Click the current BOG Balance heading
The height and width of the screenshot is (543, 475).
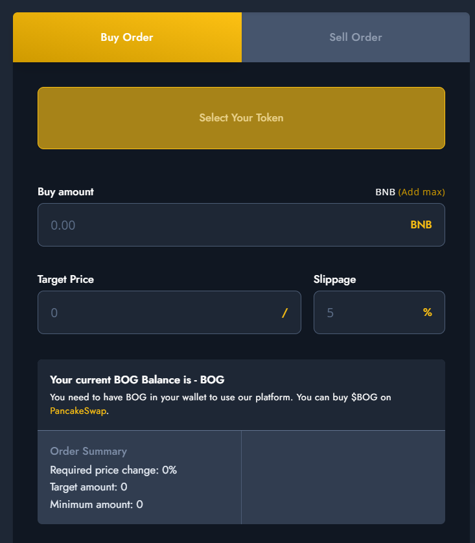tap(137, 380)
